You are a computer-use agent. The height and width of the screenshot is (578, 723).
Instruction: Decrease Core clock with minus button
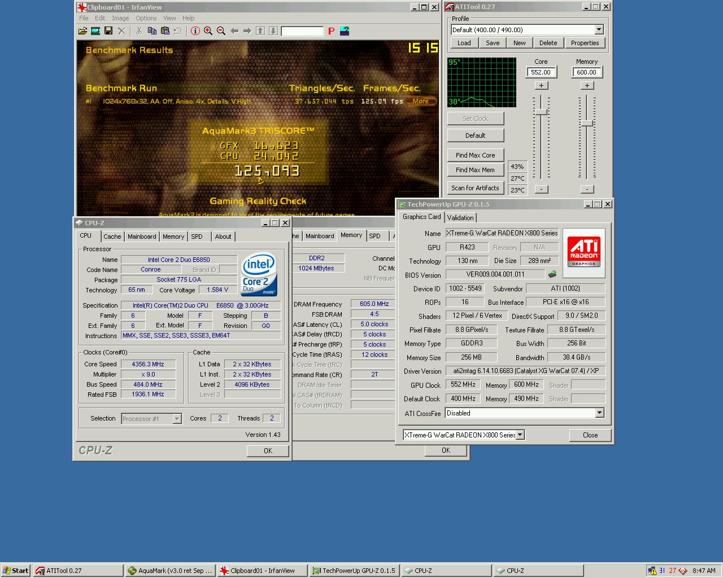coord(541,189)
